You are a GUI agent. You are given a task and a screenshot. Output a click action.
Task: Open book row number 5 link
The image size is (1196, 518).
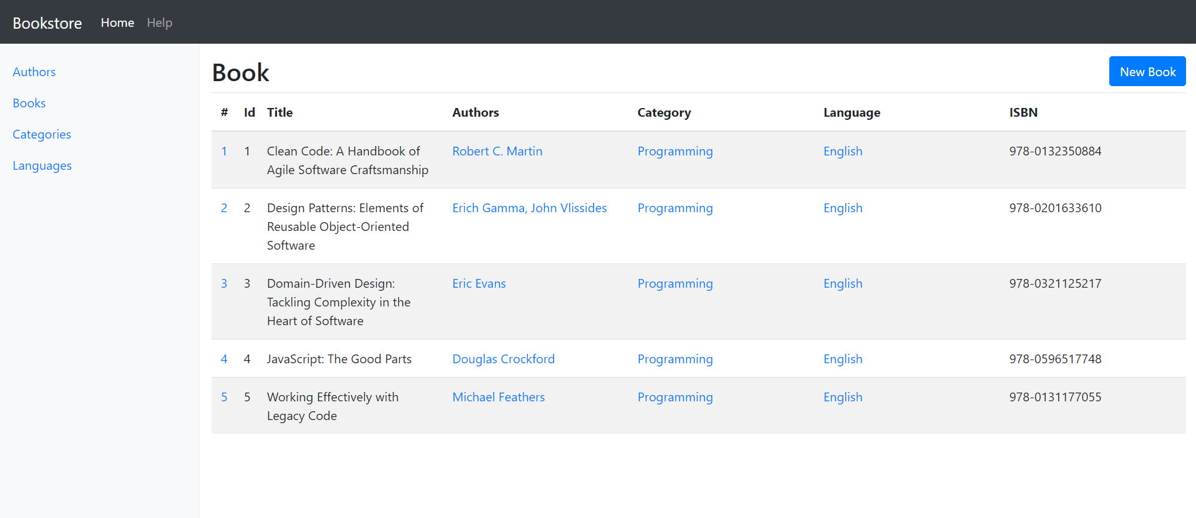[224, 397]
